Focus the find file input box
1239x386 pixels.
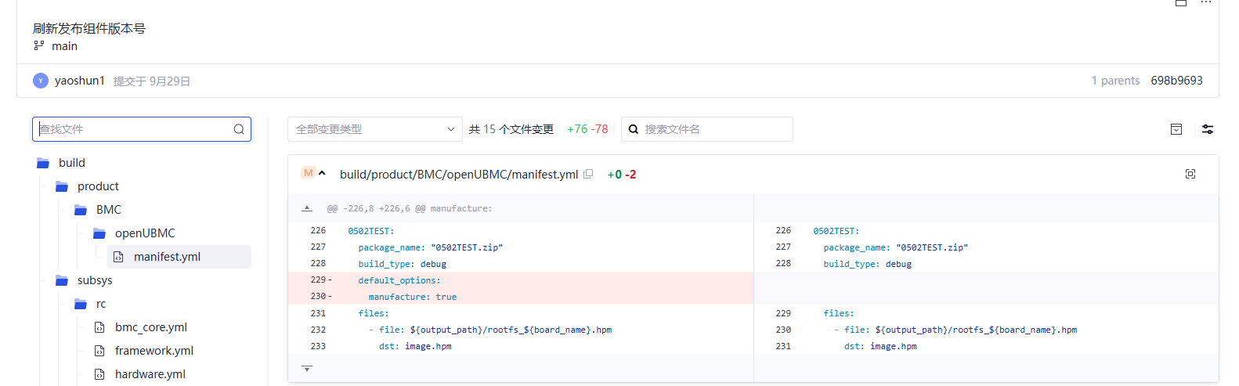tap(133, 129)
